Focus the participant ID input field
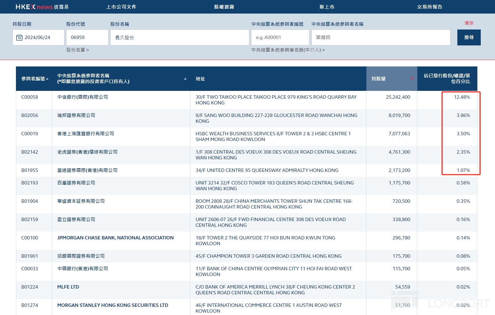The height and width of the screenshot is (315, 495). click(280, 37)
